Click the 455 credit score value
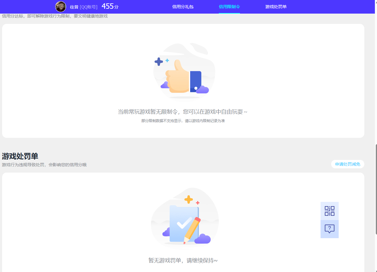Screen dimensions: 377x272 [107, 6]
